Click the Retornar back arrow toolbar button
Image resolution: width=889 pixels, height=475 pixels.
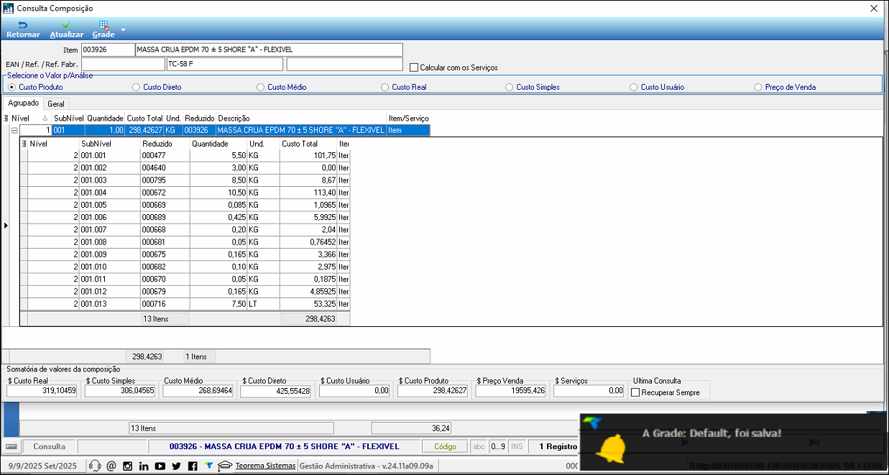pyautogui.click(x=23, y=29)
